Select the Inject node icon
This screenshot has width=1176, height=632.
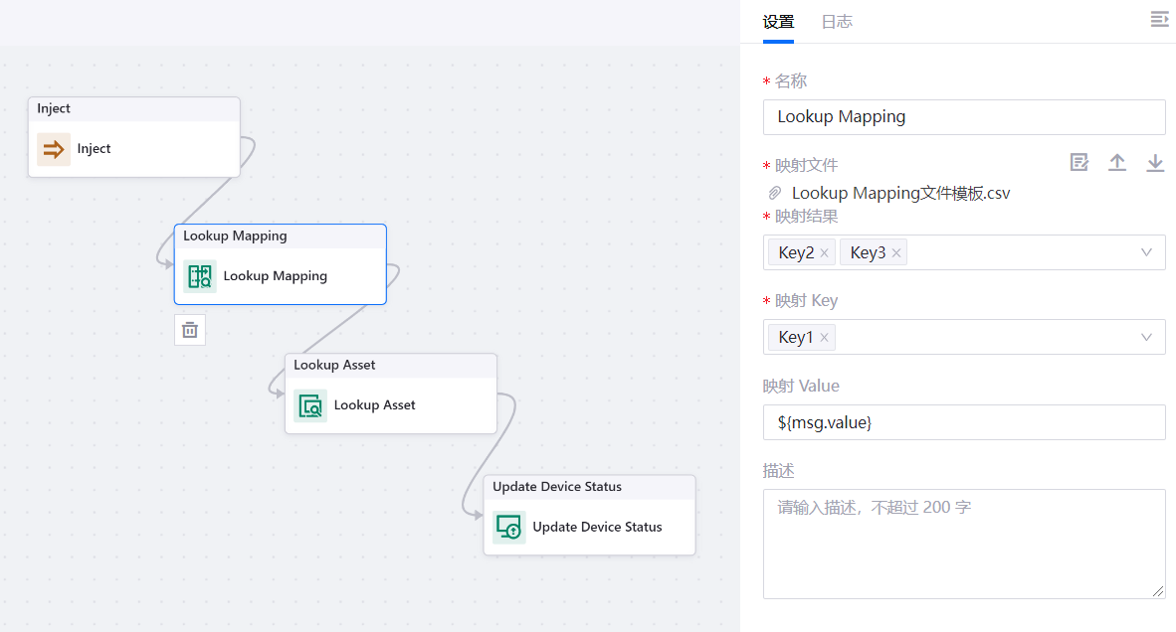click(x=53, y=148)
